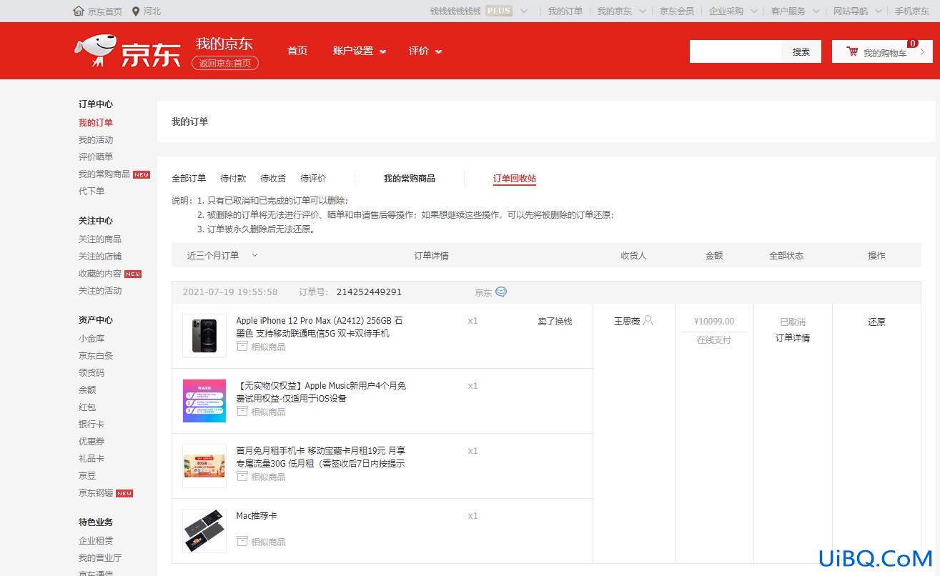Click the Mac推荐卡 product title
The image size is (940, 576).
(257, 515)
